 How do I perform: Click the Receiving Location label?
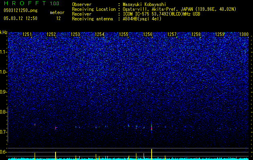coord(94,9)
